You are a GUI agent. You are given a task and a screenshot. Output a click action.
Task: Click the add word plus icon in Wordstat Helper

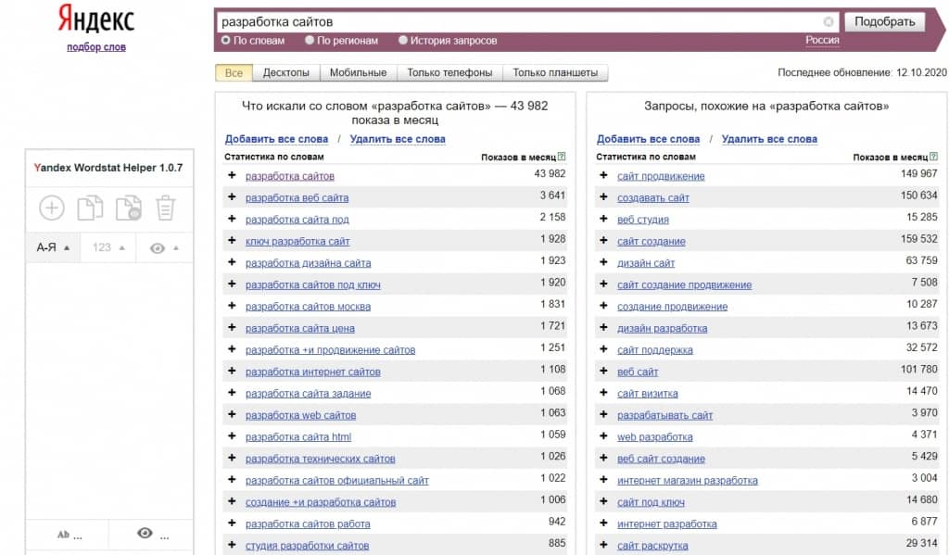click(52, 208)
